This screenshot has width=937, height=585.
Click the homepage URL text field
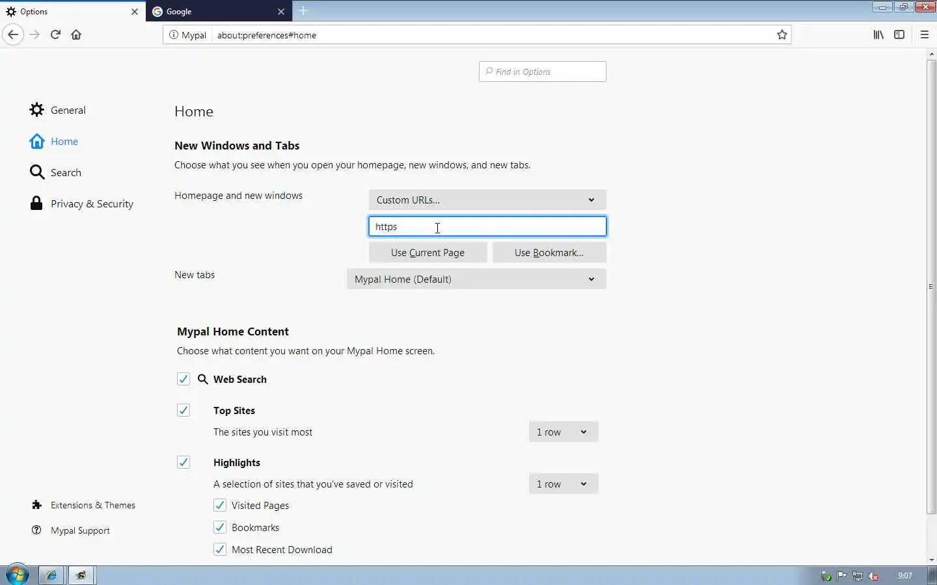[487, 226]
